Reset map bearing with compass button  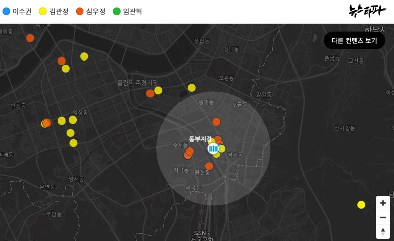[x=383, y=231]
